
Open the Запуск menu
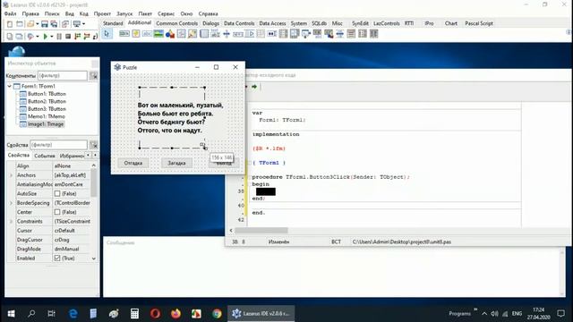click(124, 13)
